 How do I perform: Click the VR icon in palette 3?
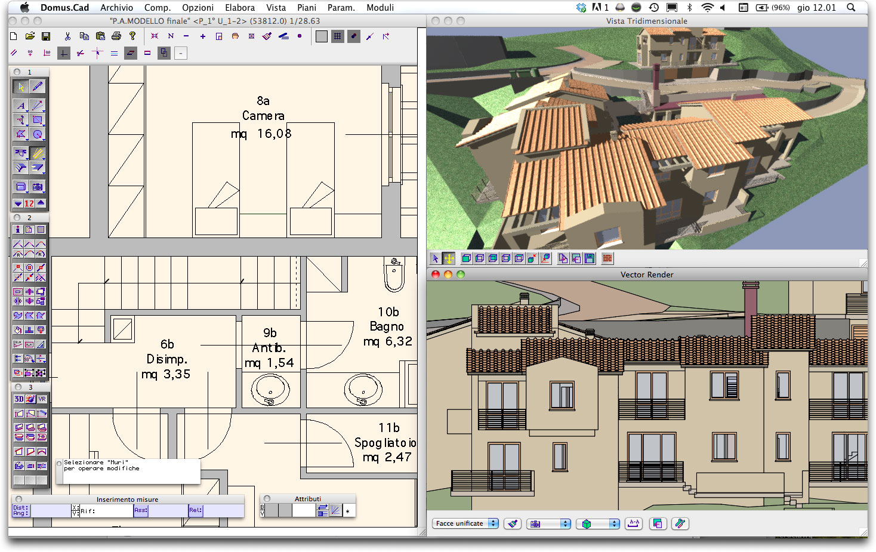(x=42, y=399)
